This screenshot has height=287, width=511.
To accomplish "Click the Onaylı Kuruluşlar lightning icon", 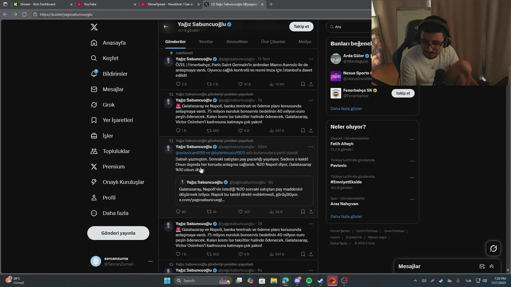I will tap(94, 182).
